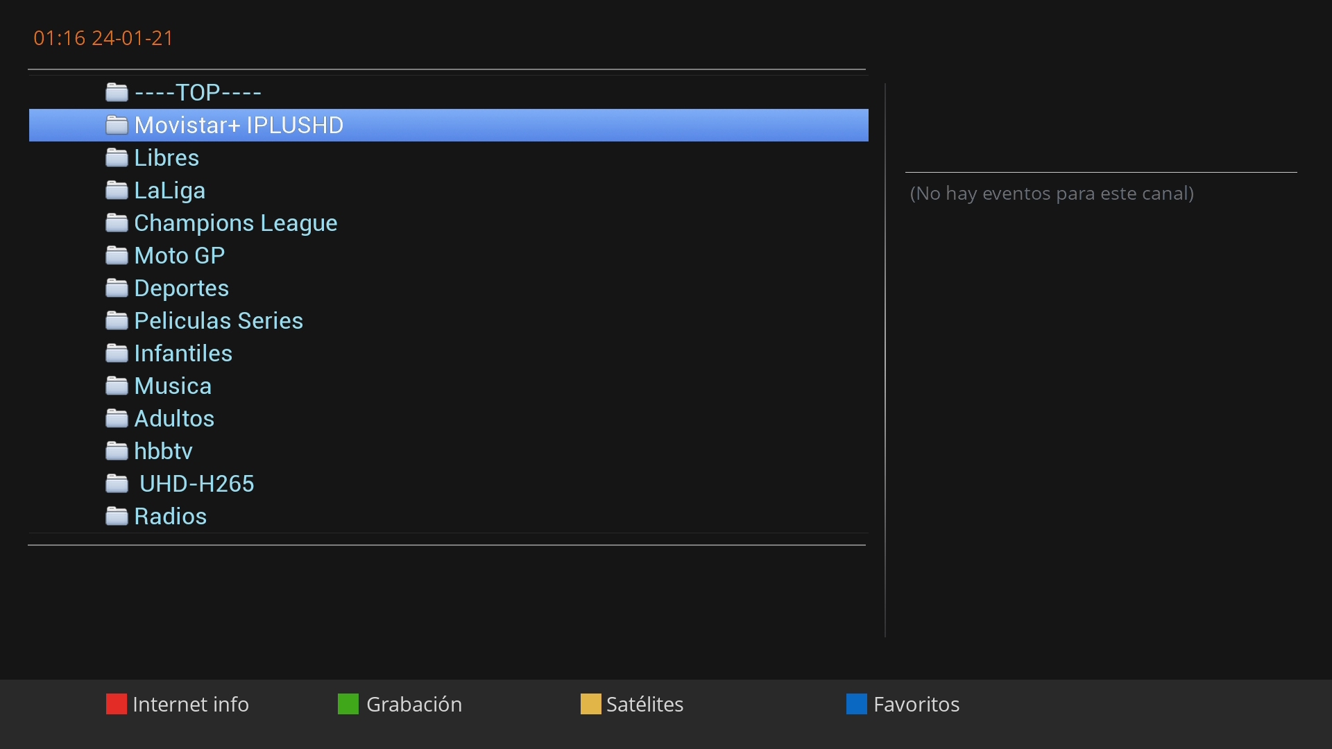1332x749 pixels.
Task: Open the Peliculas Series bouquet
Action: [x=218, y=320]
